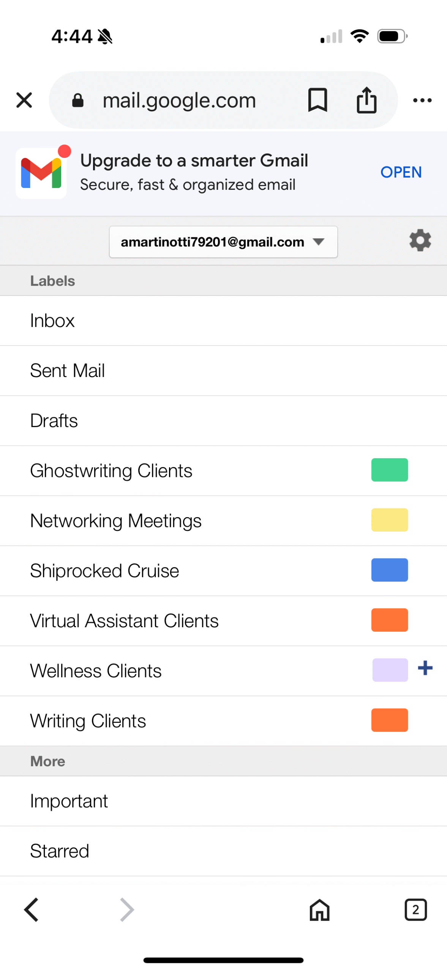Image resolution: width=447 pixels, height=972 pixels.
Task: Close the browser page with X
Action: tap(24, 100)
